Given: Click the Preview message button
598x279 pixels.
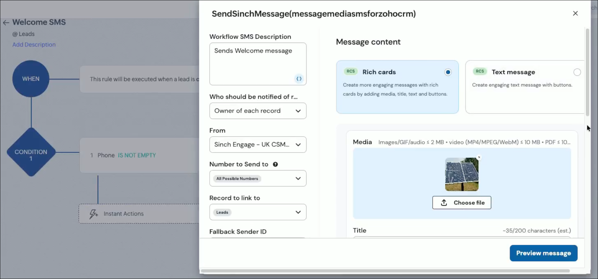Looking at the screenshot, I should (x=543, y=253).
